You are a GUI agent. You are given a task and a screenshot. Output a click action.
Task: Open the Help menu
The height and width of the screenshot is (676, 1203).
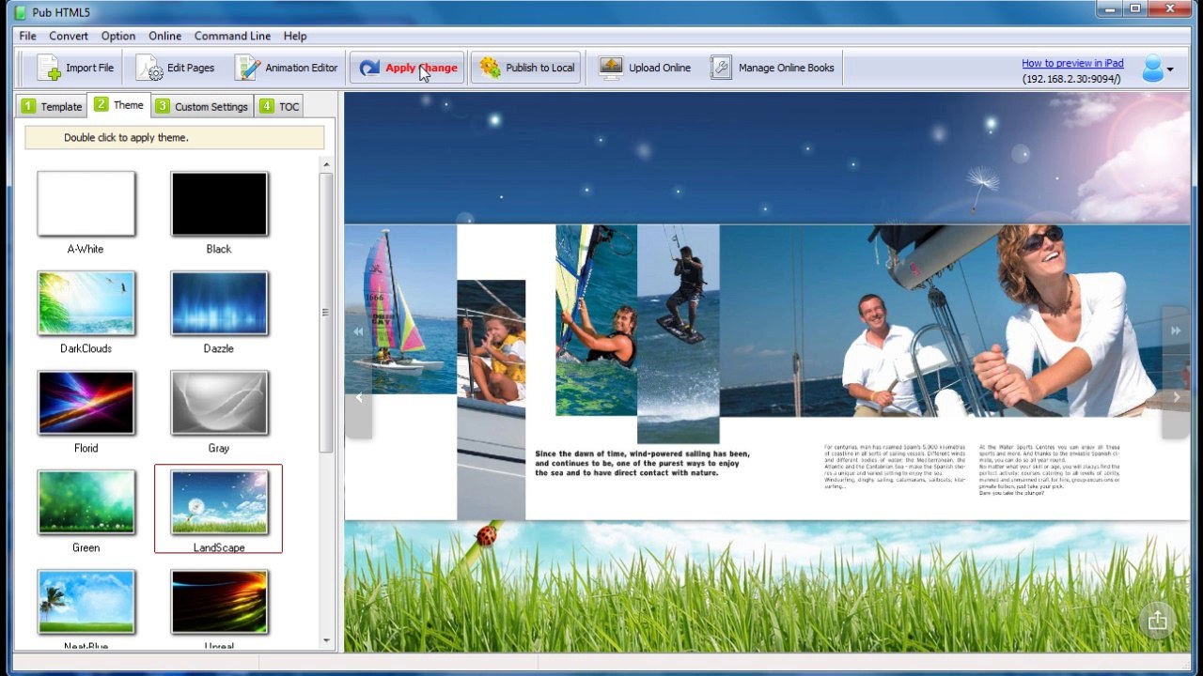[295, 36]
